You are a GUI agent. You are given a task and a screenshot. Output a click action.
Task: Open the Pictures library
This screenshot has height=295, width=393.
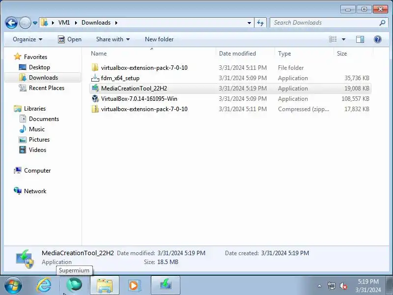click(39, 140)
